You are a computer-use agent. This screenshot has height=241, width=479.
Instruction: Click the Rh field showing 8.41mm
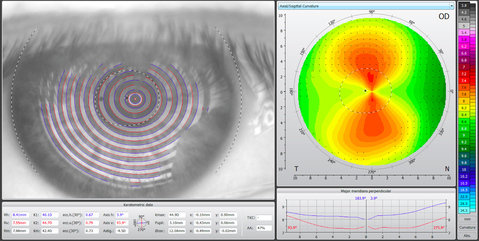(x=21, y=215)
